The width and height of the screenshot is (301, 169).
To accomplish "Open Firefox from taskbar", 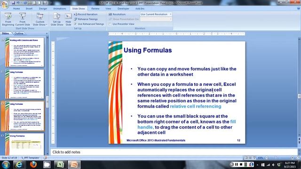I will 33,165.
